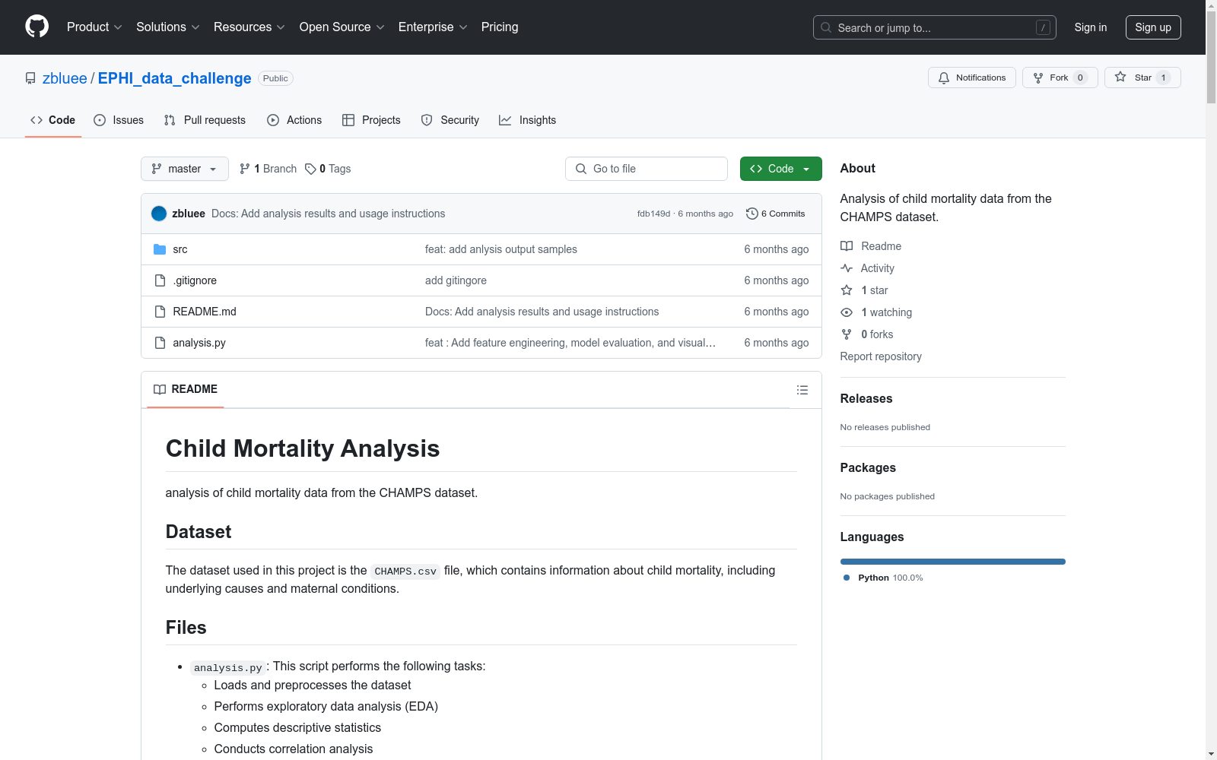Click the branch icon next to '1 Branch'
The width and height of the screenshot is (1217, 760).
pyautogui.click(x=245, y=169)
